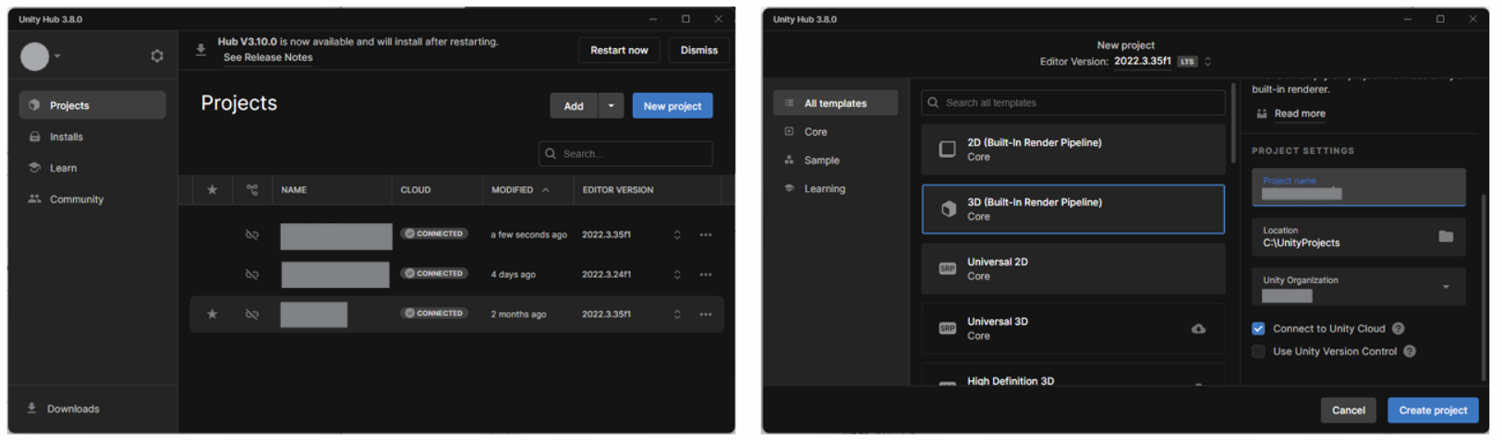Click Create project button
Screen dimensions: 1502x440
point(1433,410)
